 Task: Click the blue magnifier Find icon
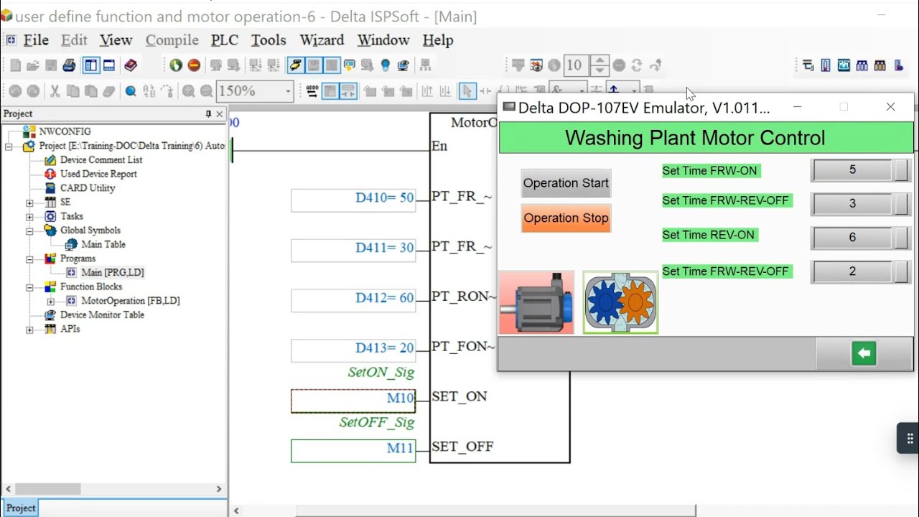tap(131, 91)
